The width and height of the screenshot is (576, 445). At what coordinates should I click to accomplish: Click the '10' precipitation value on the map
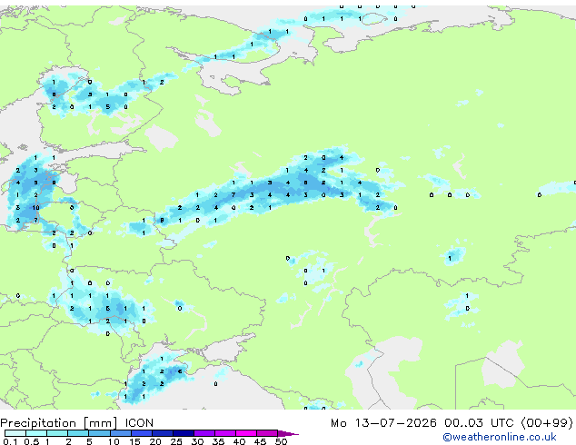[35, 207]
